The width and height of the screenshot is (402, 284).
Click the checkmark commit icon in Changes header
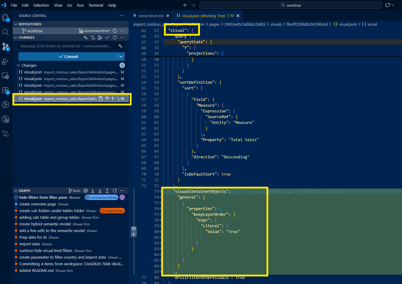(107, 37)
